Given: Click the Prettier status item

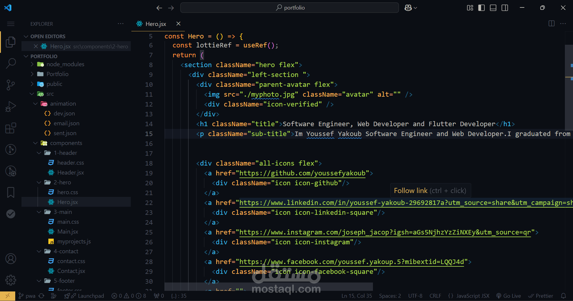Looking at the screenshot, I should 541,296.
